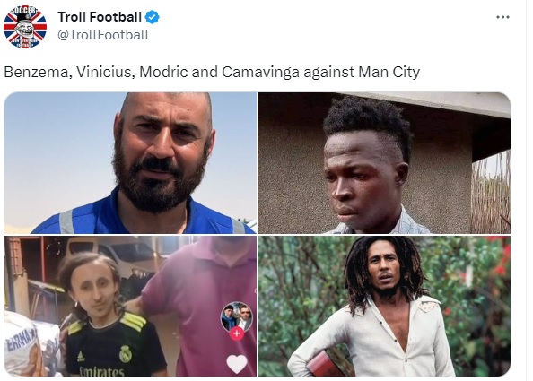Image resolution: width=533 pixels, height=381 pixels.
Task: Select the tweet text about Man City
Action: [212, 72]
